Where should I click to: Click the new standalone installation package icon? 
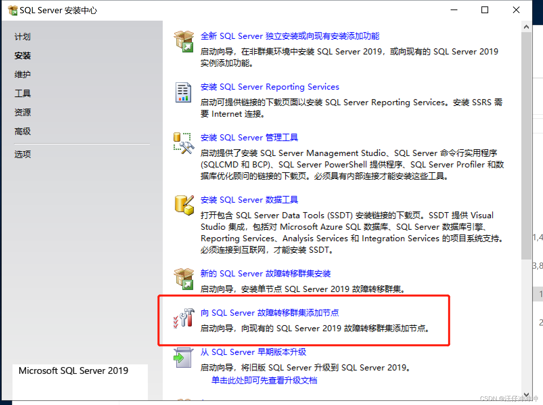pyautogui.click(x=184, y=41)
